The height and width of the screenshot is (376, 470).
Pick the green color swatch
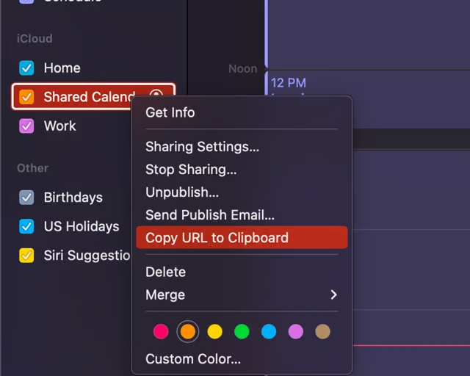(242, 331)
